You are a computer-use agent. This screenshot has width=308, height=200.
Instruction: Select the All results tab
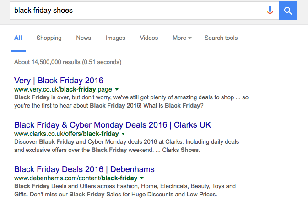point(18,38)
